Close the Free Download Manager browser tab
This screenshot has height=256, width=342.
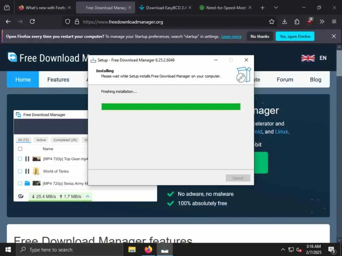[130, 8]
